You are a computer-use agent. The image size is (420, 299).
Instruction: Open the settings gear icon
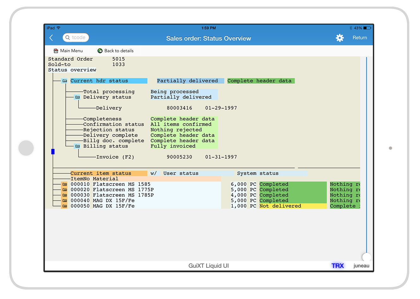[x=340, y=38]
